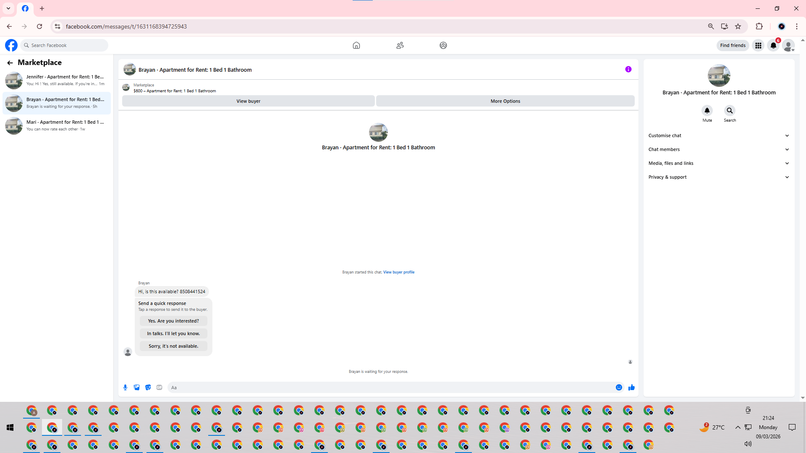
Task: Expand Privacy & support section
Action: 719,177
